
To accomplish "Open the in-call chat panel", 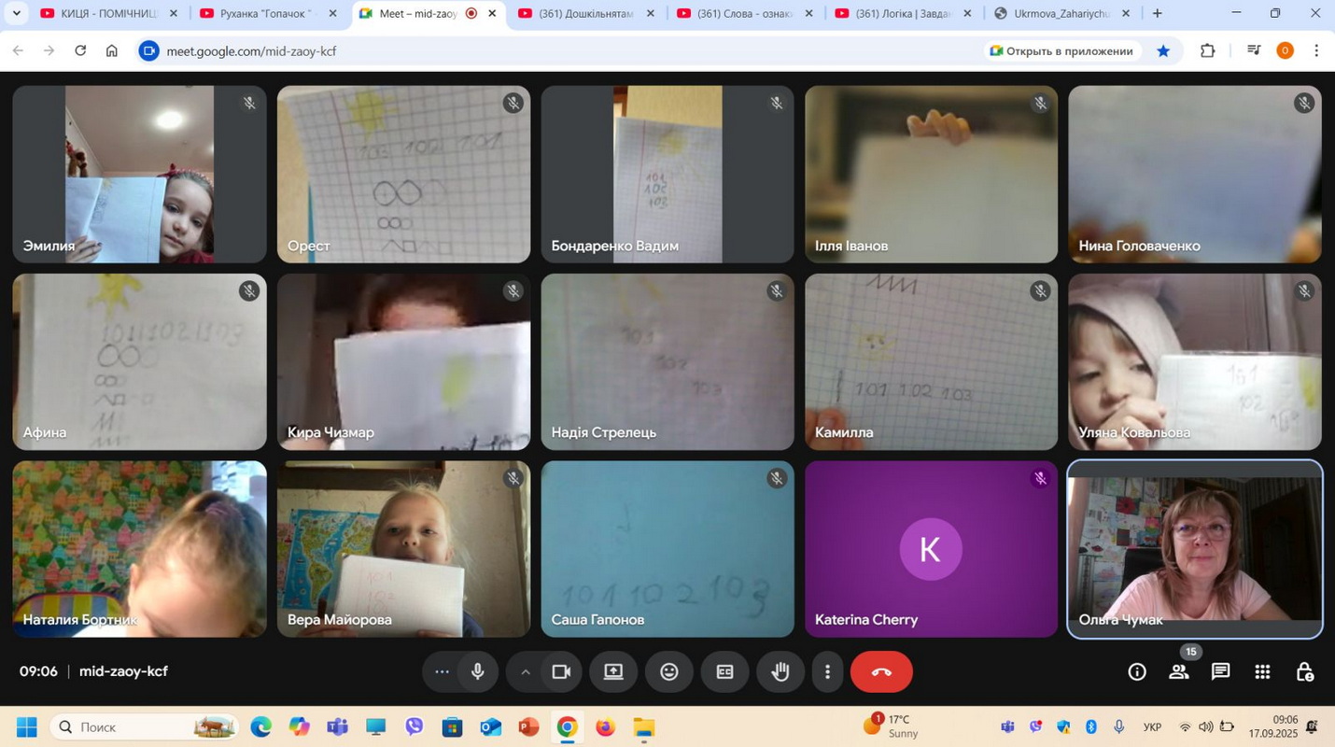I will pos(1220,671).
